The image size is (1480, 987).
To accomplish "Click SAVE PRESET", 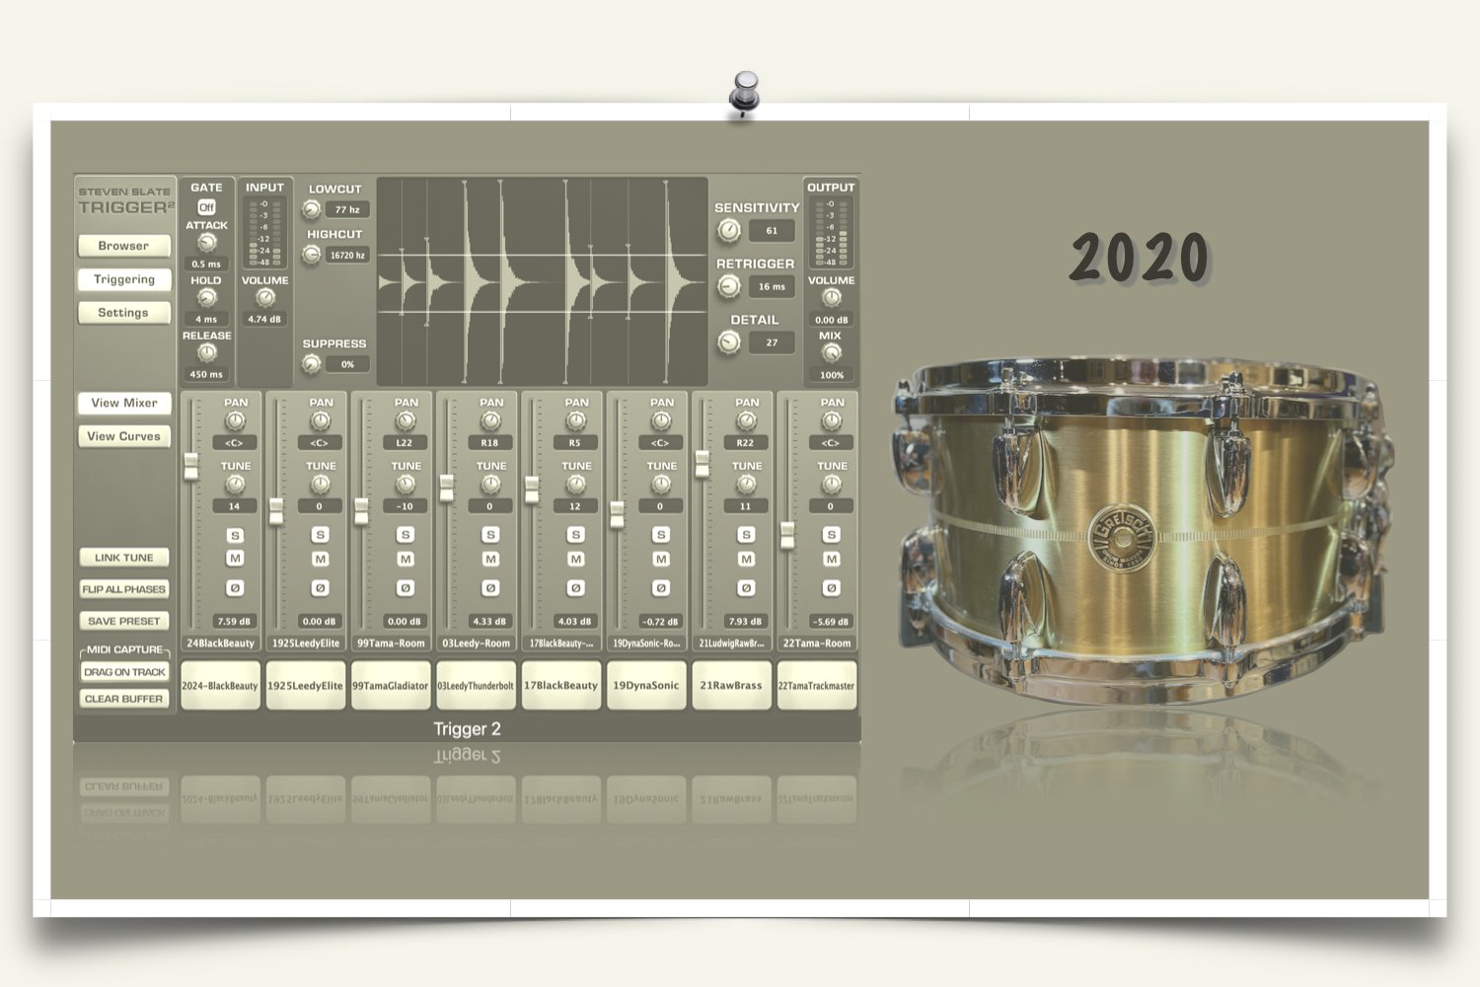I will coord(123,621).
